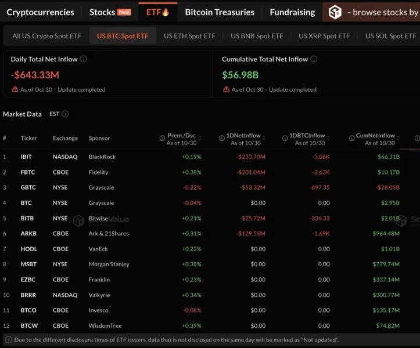The height and width of the screenshot is (348, 420).
Task: Open the FBTC ticker row
Action: pos(27,172)
